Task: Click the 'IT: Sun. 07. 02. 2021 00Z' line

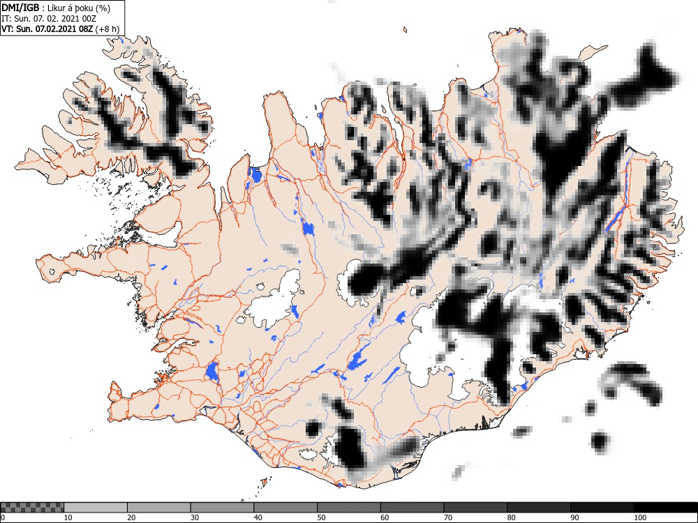Action: pos(49,19)
